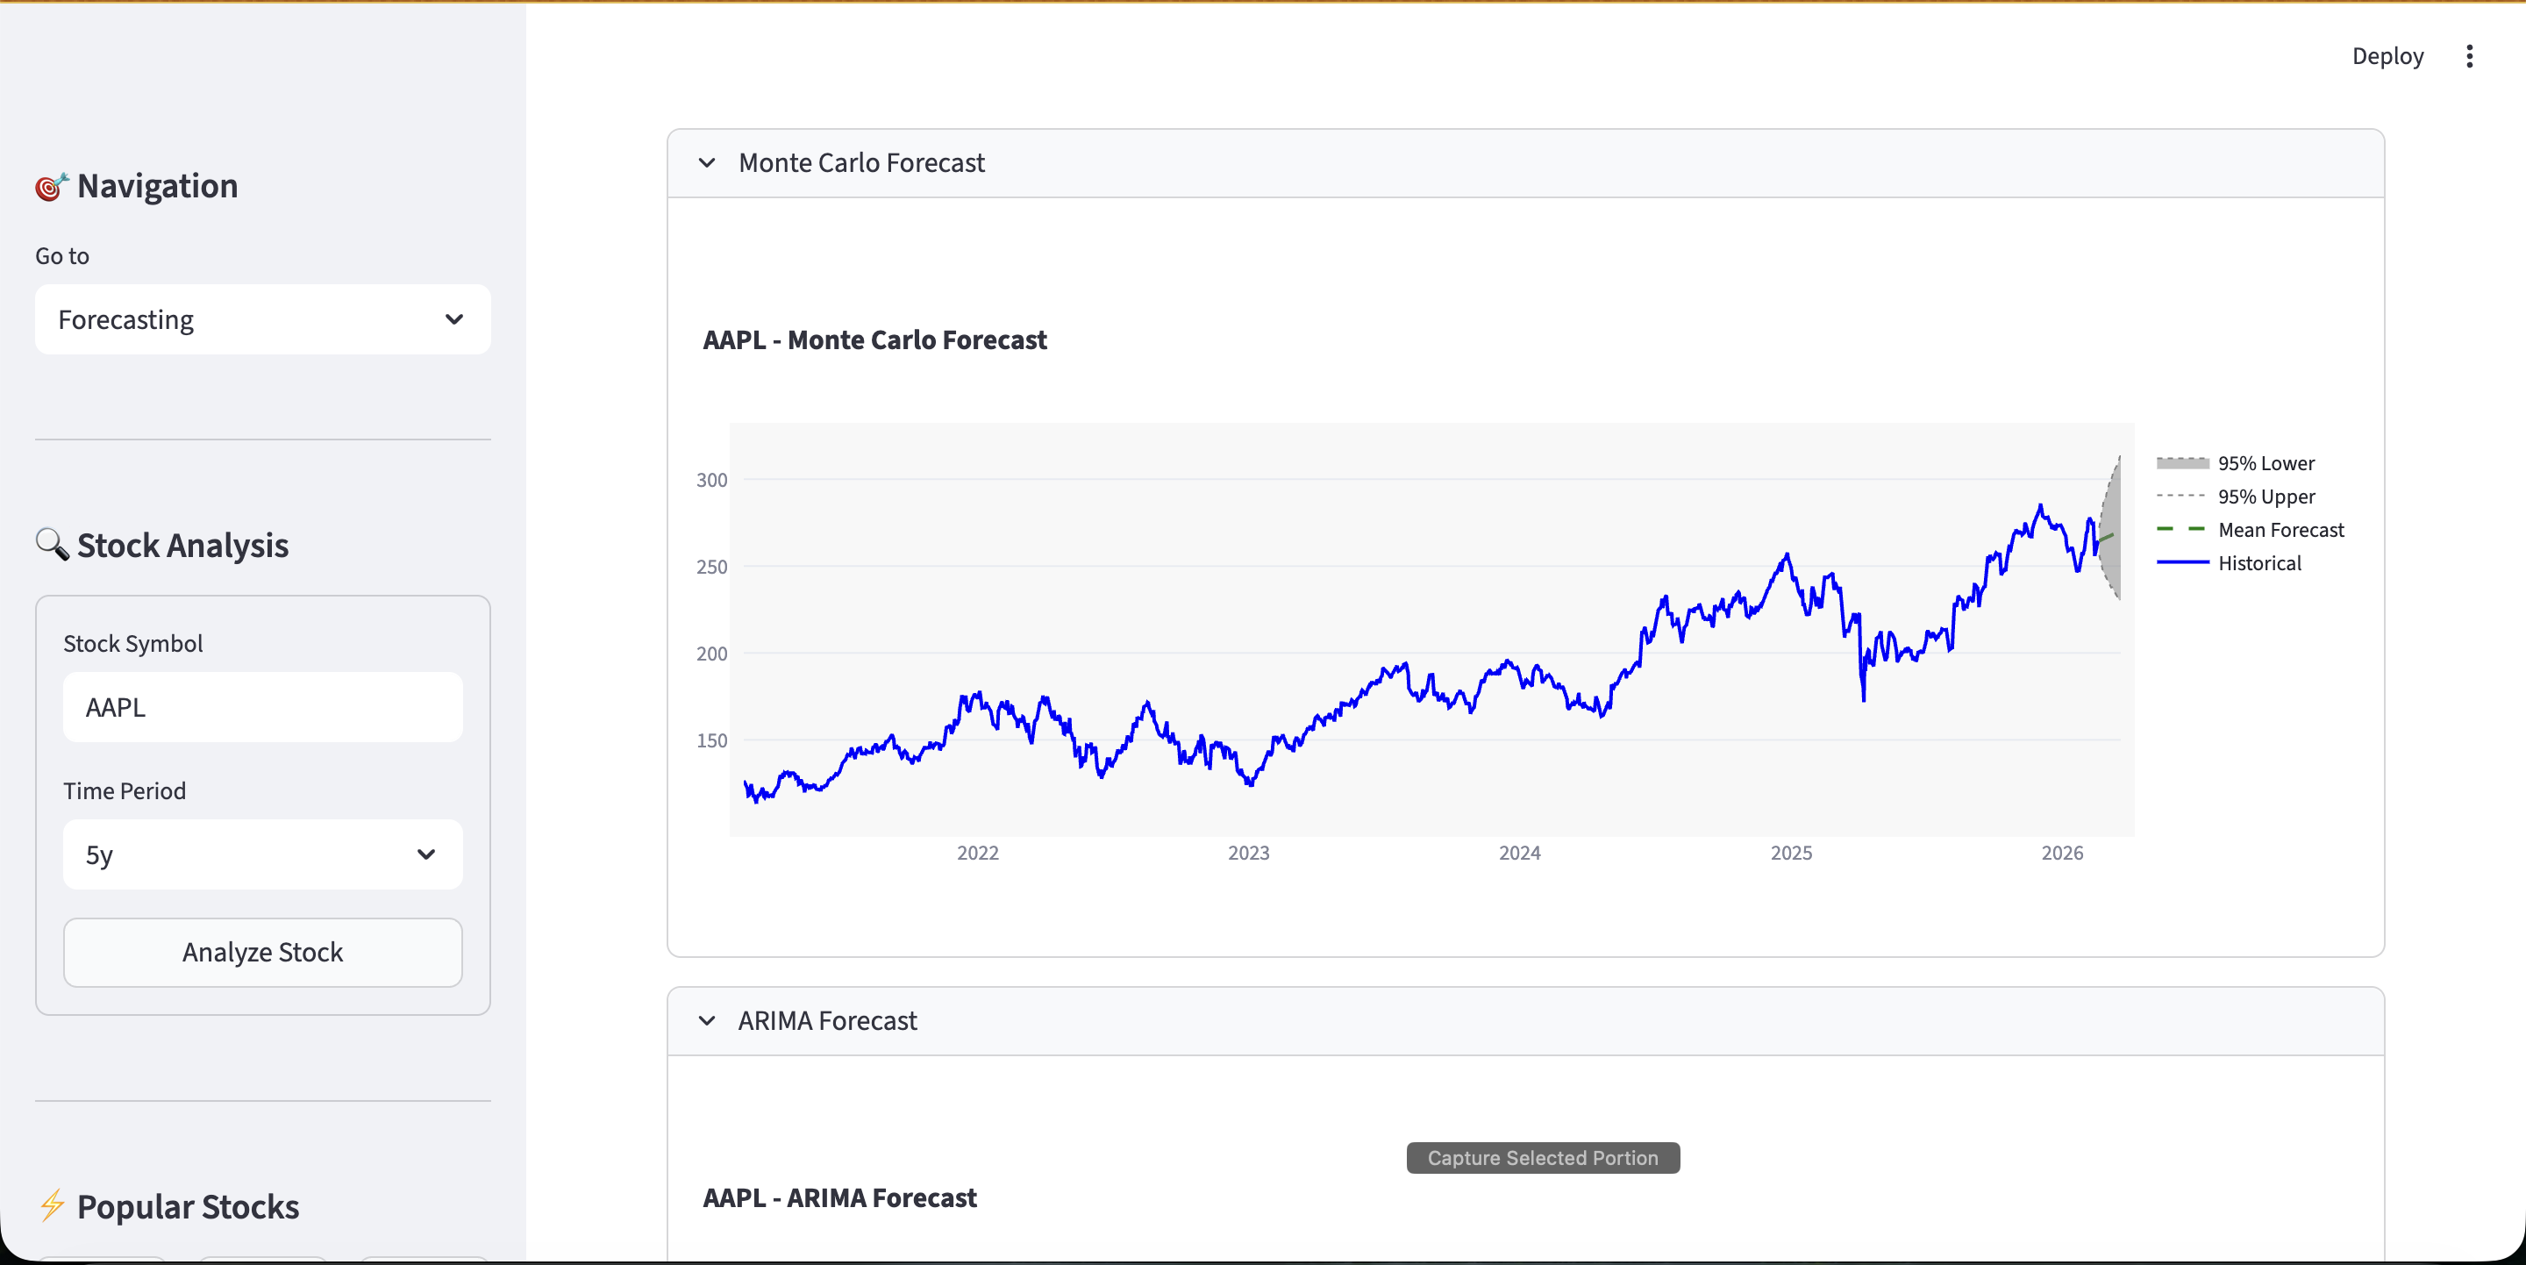Toggle 95% Upper legend trace
The height and width of the screenshot is (1265, 2526).
[x=2266, y=497]
